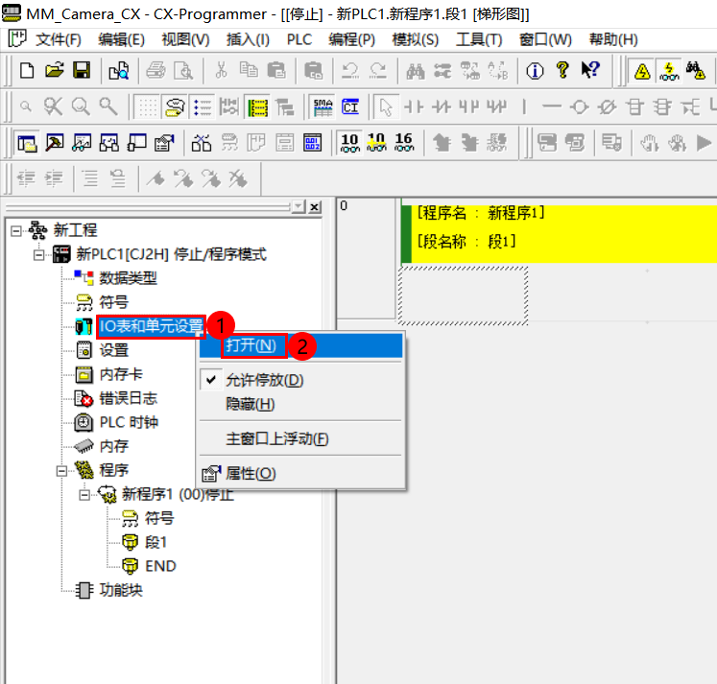Select PLC 时钟 tree item
The height and width of the screenshot is (684, 717).
129,423
